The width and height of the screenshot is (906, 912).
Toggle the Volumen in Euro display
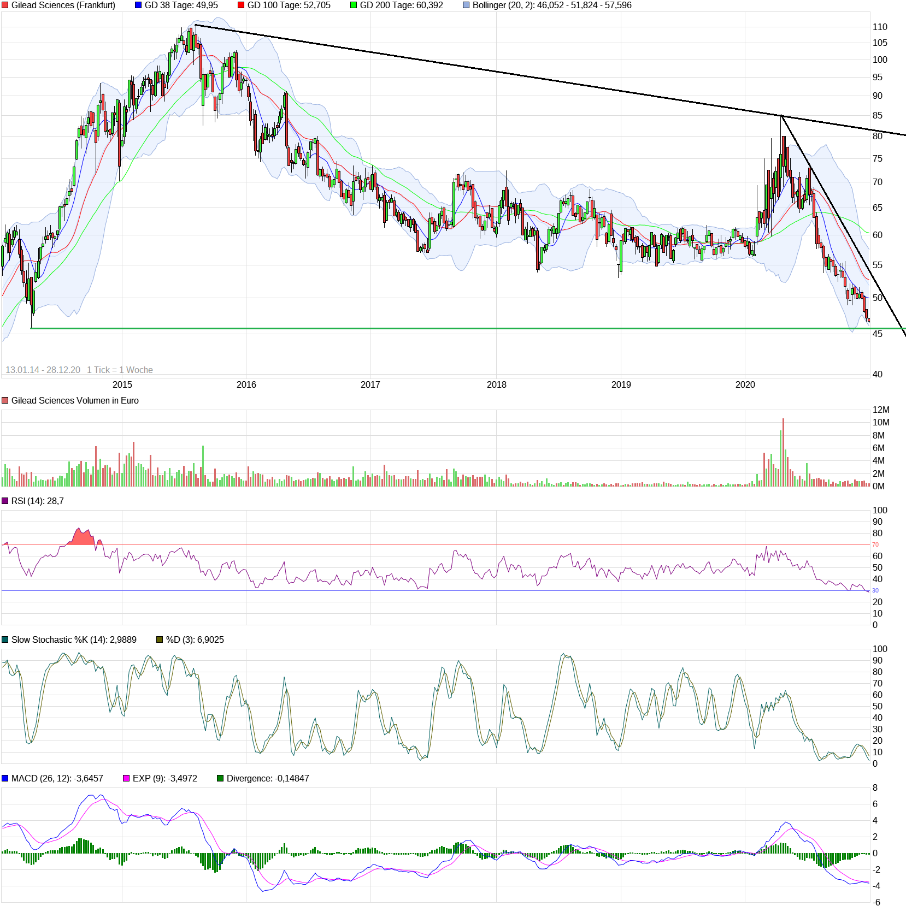[5, 400]
